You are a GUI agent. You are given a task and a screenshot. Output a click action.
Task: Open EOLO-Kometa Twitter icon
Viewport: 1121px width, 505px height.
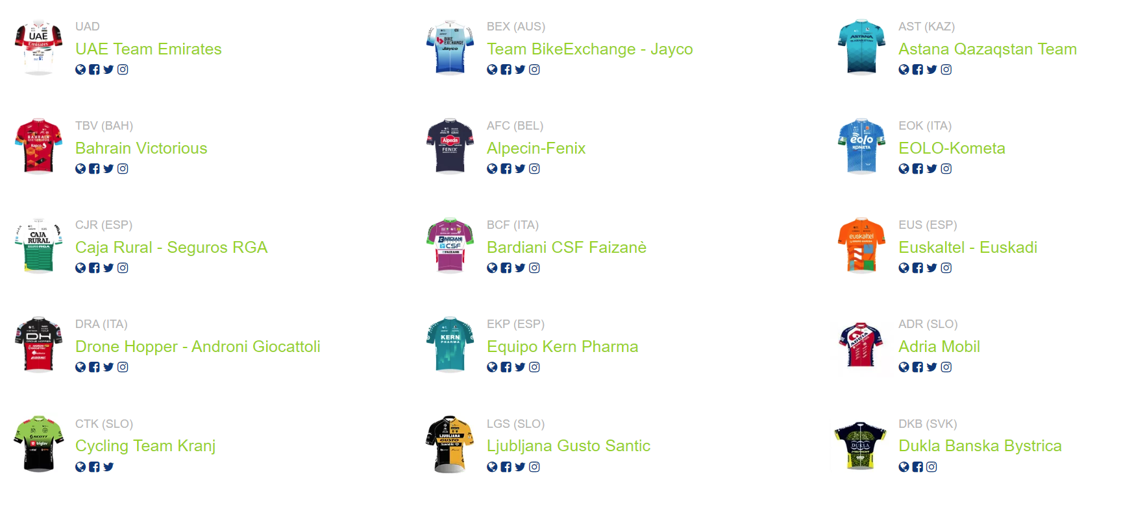[x=932, y=169]
